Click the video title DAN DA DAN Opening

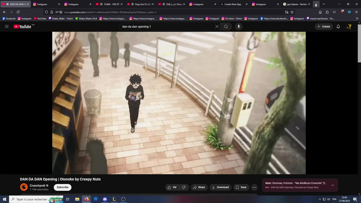60,179
